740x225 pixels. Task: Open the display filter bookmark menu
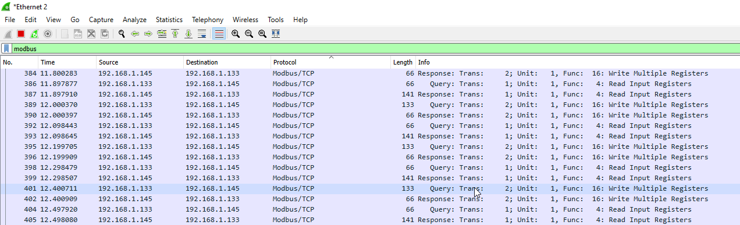tap(6, 49)
